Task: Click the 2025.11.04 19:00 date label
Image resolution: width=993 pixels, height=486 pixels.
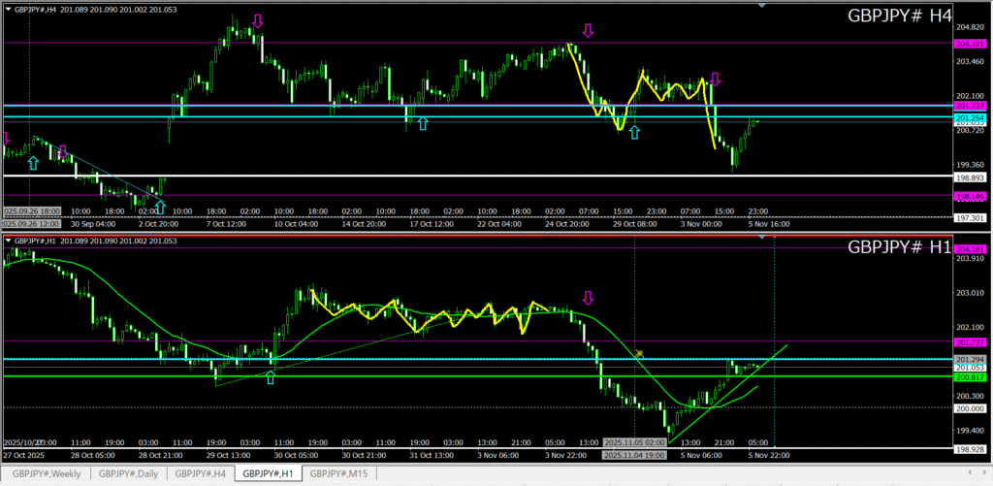Action: tap(634, 454)
